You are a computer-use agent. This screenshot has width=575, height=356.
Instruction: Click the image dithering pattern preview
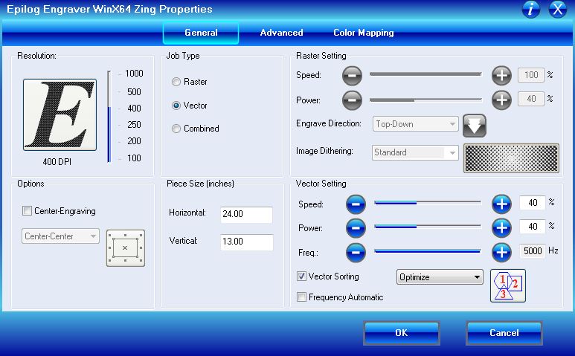511,158
